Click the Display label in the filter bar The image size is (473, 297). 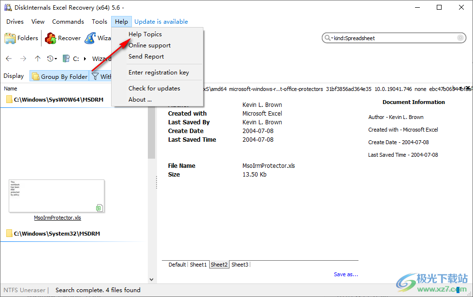pos(14,76)
